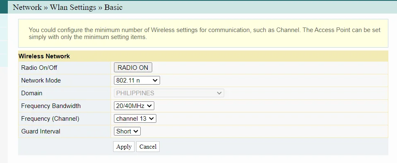The image size is (397, 163).
Task: Click the Network » Wlan Settings » Basic heading
Action: point(67,7)
